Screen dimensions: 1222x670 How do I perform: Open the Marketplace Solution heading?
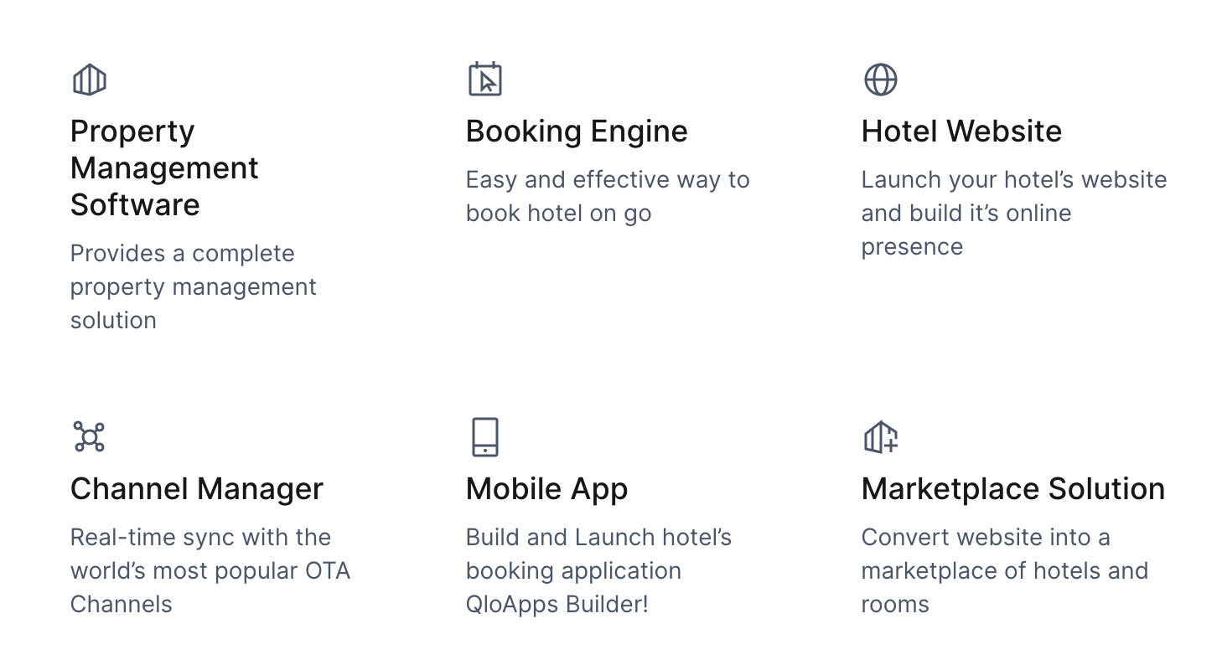click(x=1013, y=489)
